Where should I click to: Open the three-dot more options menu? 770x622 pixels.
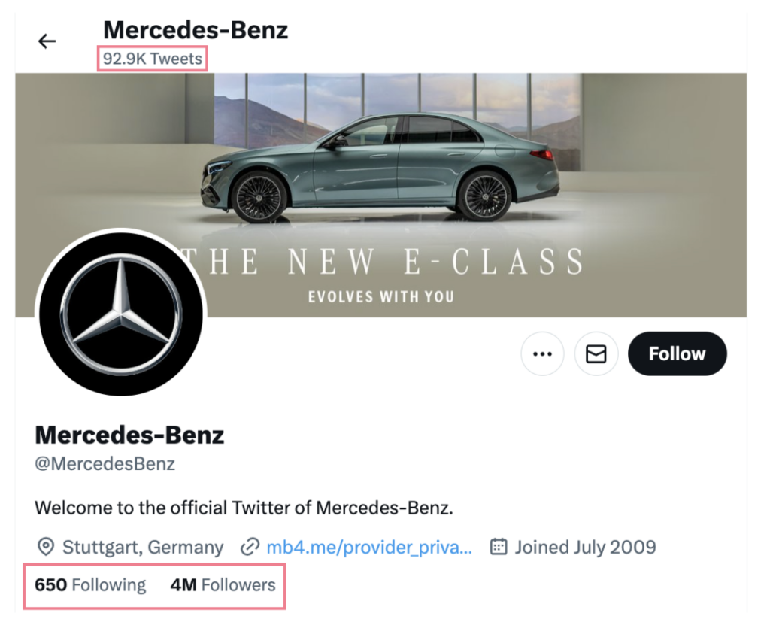point(542,353)
